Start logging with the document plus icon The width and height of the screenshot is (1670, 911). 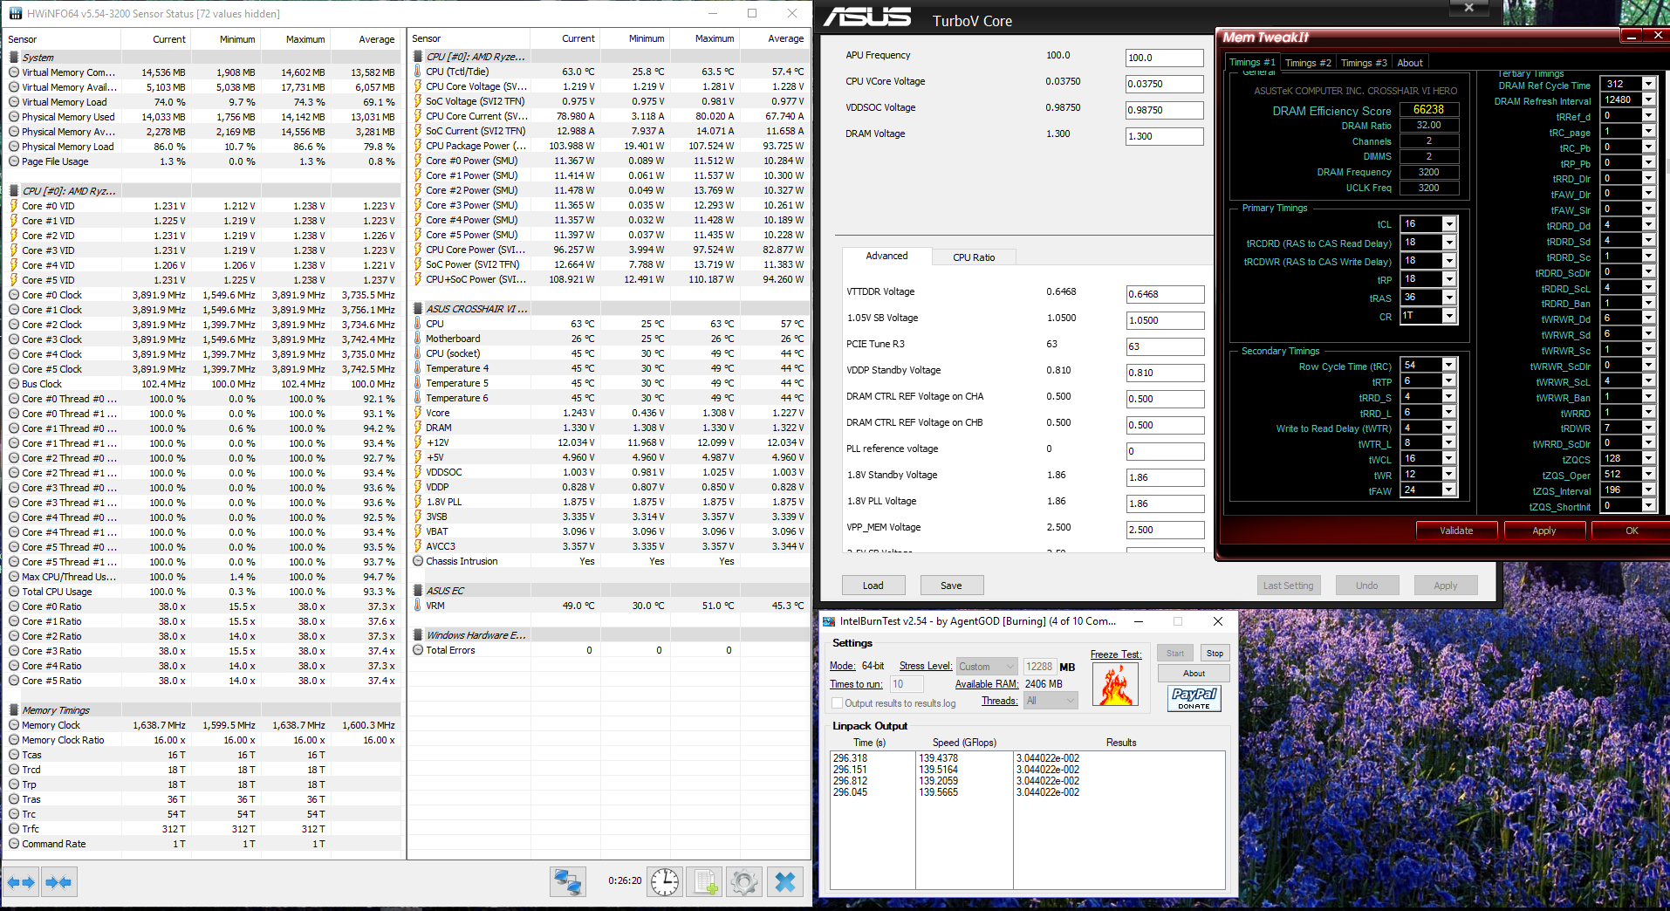click(x=705, y=882)
